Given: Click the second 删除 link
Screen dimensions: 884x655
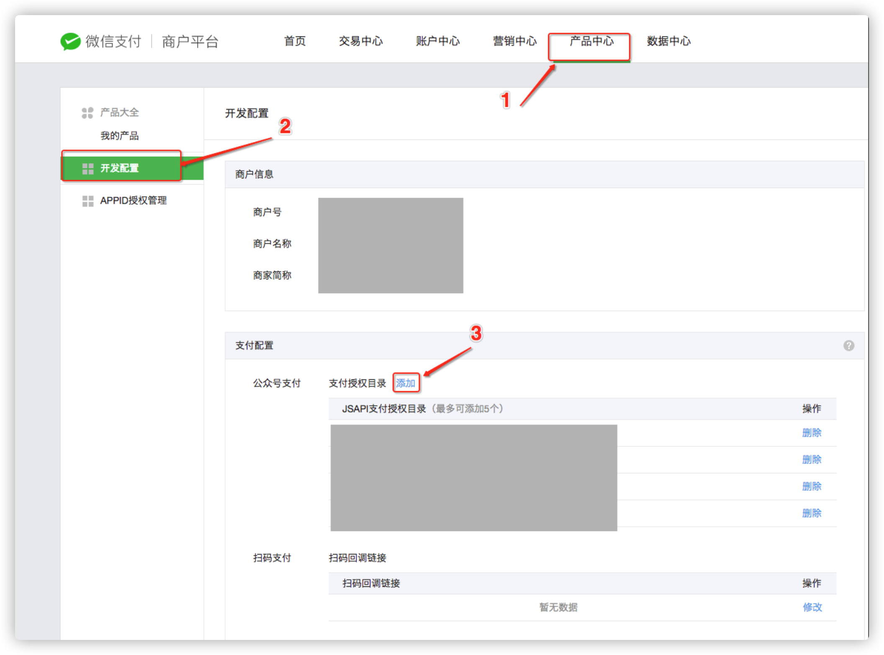Looking at the screenshot, I should (812, 459).
